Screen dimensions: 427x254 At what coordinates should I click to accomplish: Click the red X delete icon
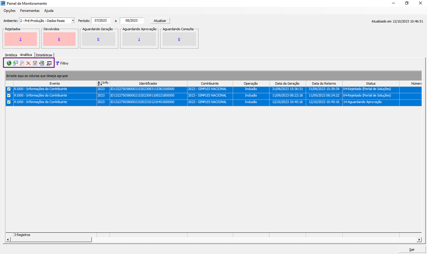pyautogui.click(x=28, y=63)
